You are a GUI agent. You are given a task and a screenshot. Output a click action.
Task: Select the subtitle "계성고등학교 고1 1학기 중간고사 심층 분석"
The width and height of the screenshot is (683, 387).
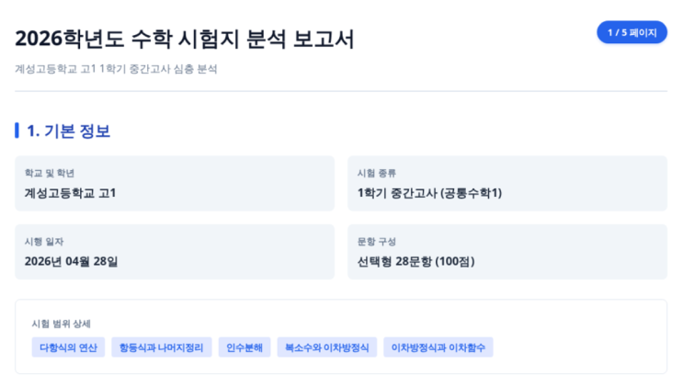click(x=116, y=69)
